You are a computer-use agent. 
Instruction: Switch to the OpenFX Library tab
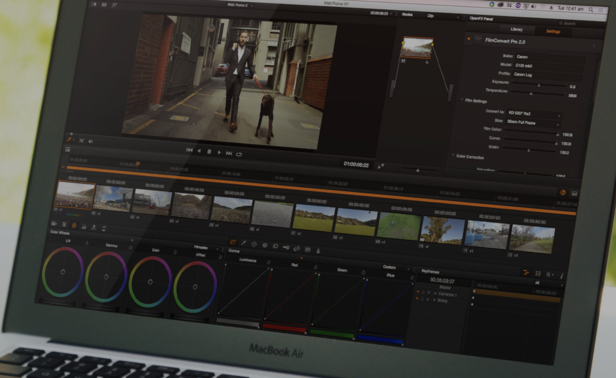[517, 29]
